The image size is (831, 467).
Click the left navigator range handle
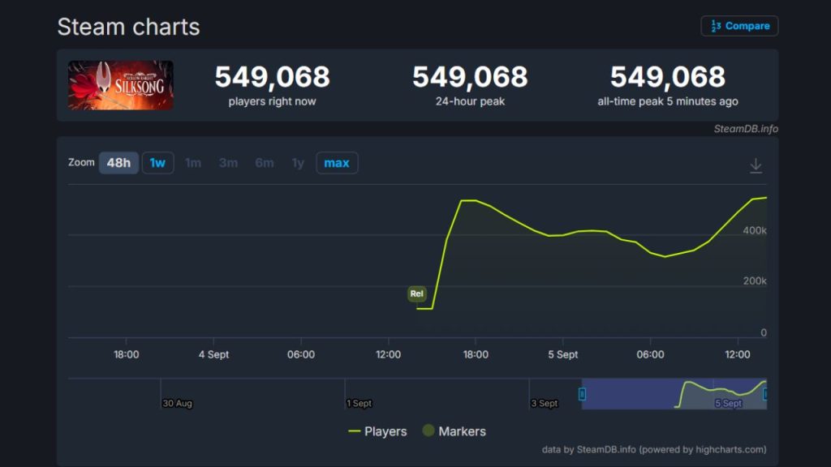point(582,394)
